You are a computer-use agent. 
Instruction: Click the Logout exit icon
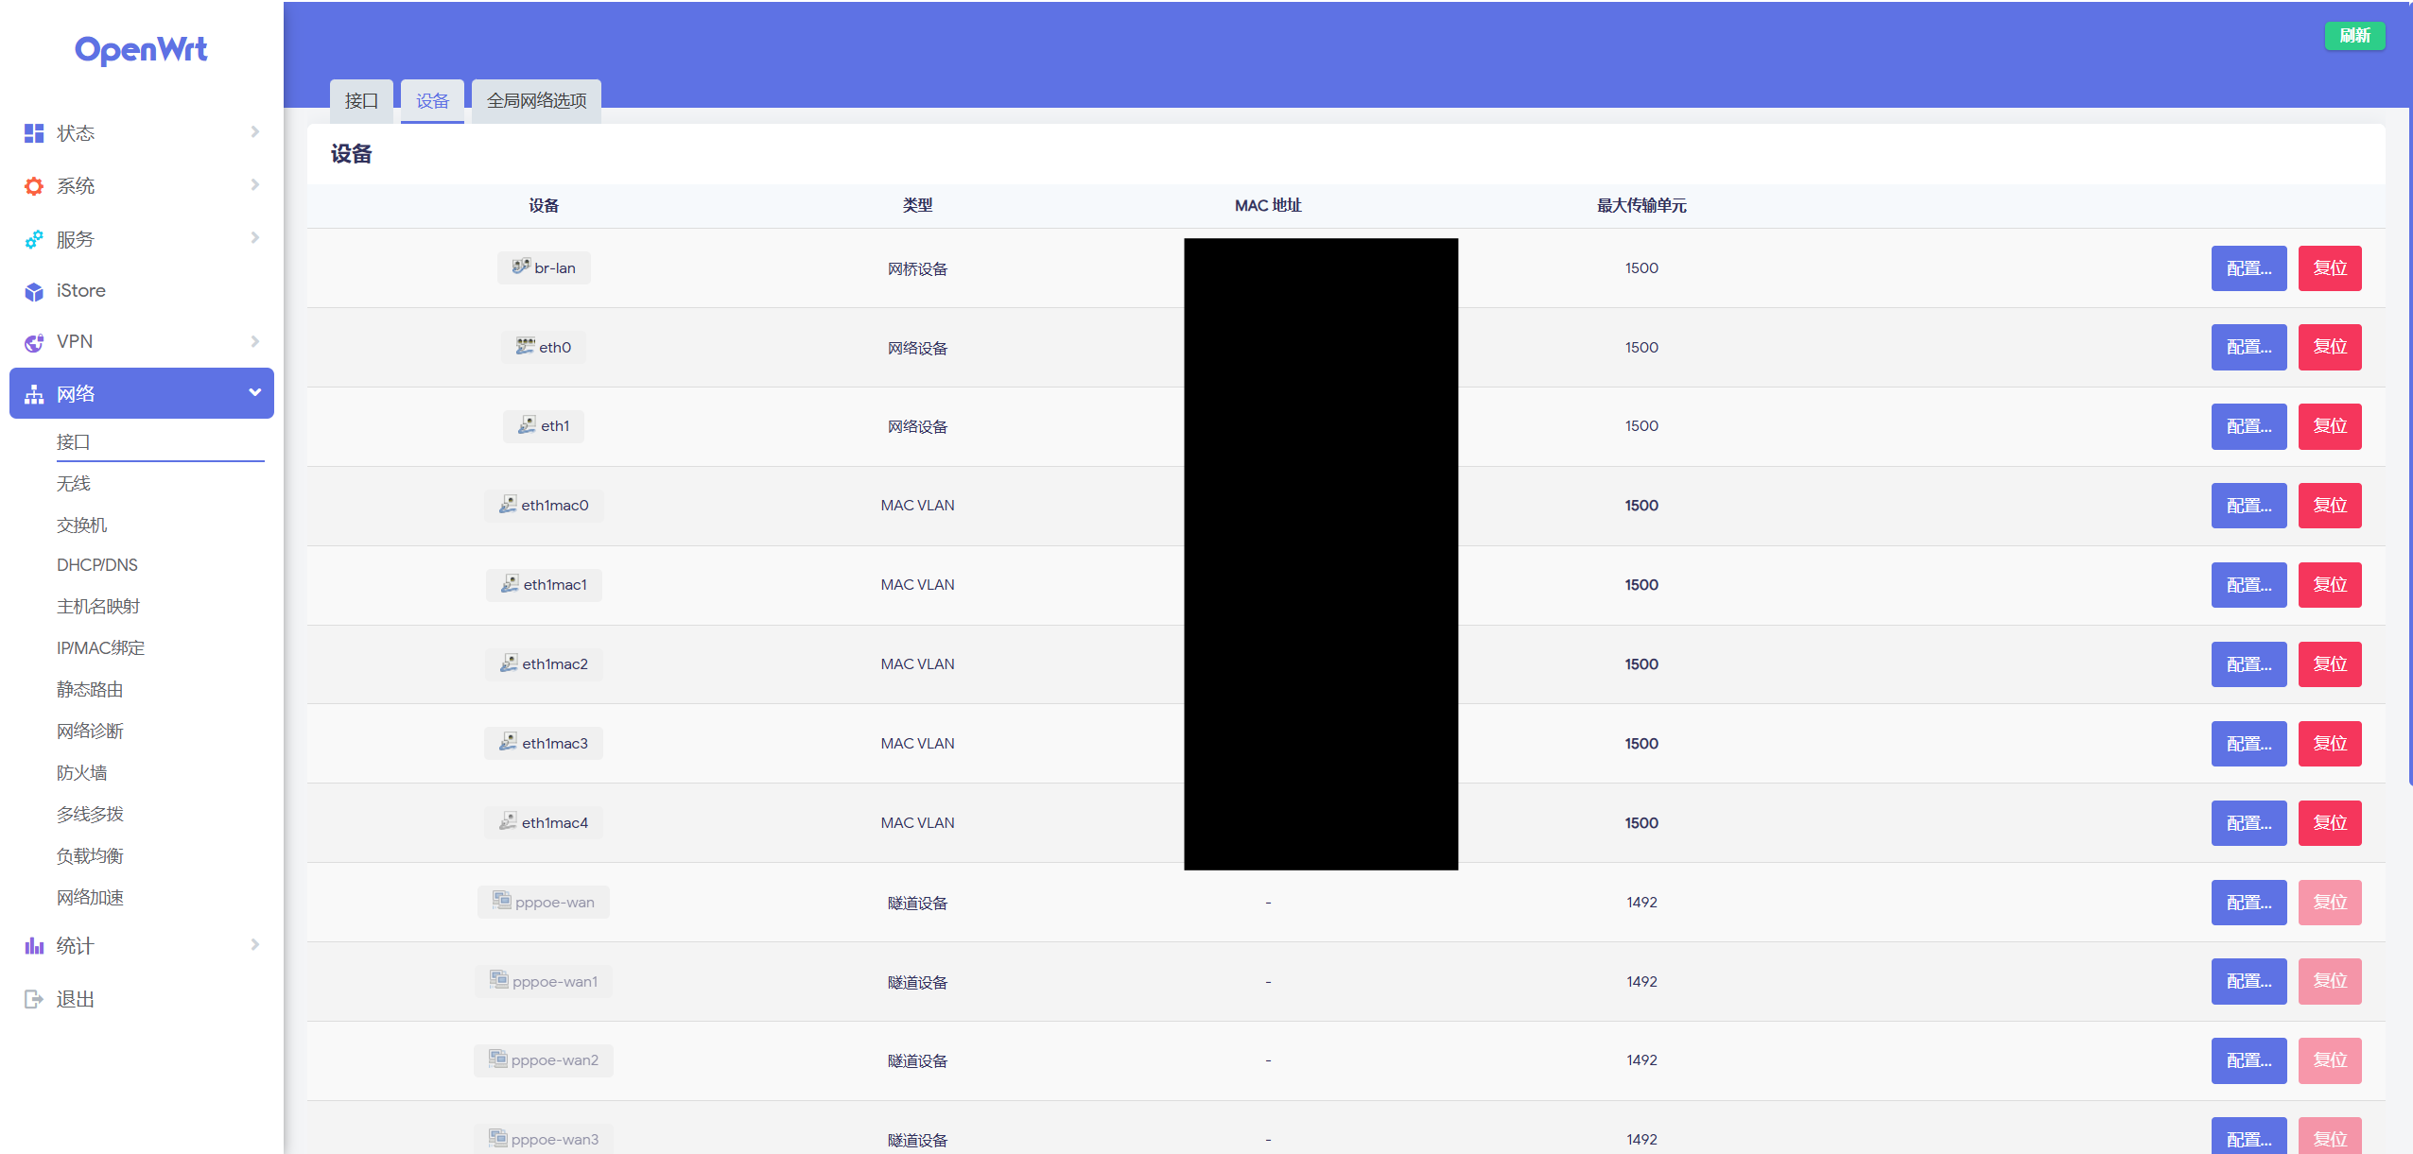[34, 999]
